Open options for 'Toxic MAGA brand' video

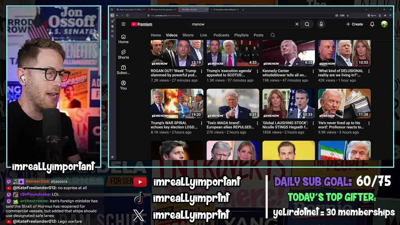click(257, 123)
